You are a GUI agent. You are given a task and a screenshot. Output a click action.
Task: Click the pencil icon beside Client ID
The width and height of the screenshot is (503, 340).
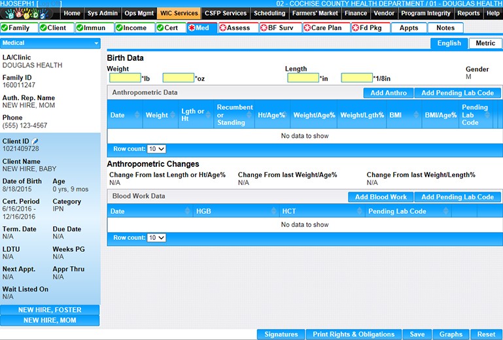coord(35,141)
